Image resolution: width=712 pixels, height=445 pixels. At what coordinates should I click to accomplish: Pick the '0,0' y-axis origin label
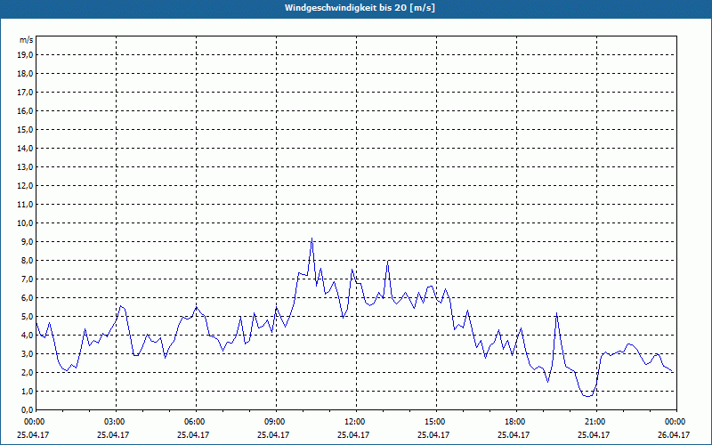(28, 409)
